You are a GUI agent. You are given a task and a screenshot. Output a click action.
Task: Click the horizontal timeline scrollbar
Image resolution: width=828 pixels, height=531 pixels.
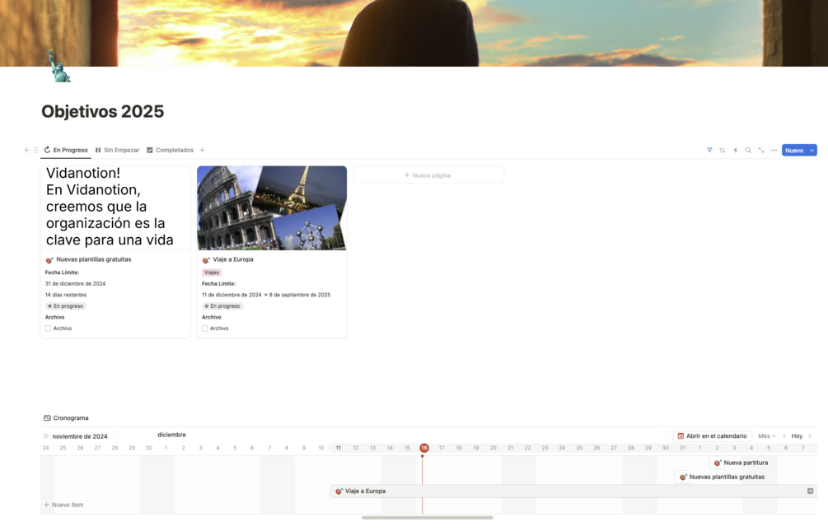click(428, 518)
